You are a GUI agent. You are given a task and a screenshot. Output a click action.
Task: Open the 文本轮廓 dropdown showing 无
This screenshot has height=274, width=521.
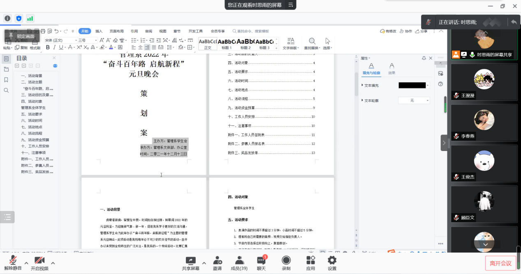414,100
